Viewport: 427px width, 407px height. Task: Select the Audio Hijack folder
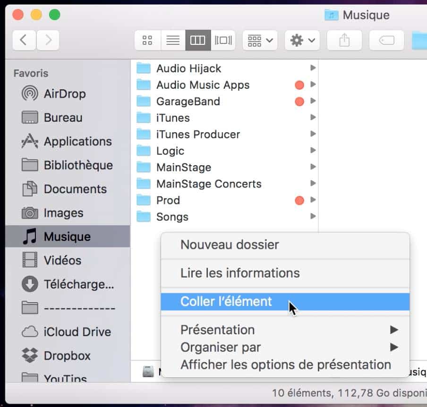tap(224, 68)
